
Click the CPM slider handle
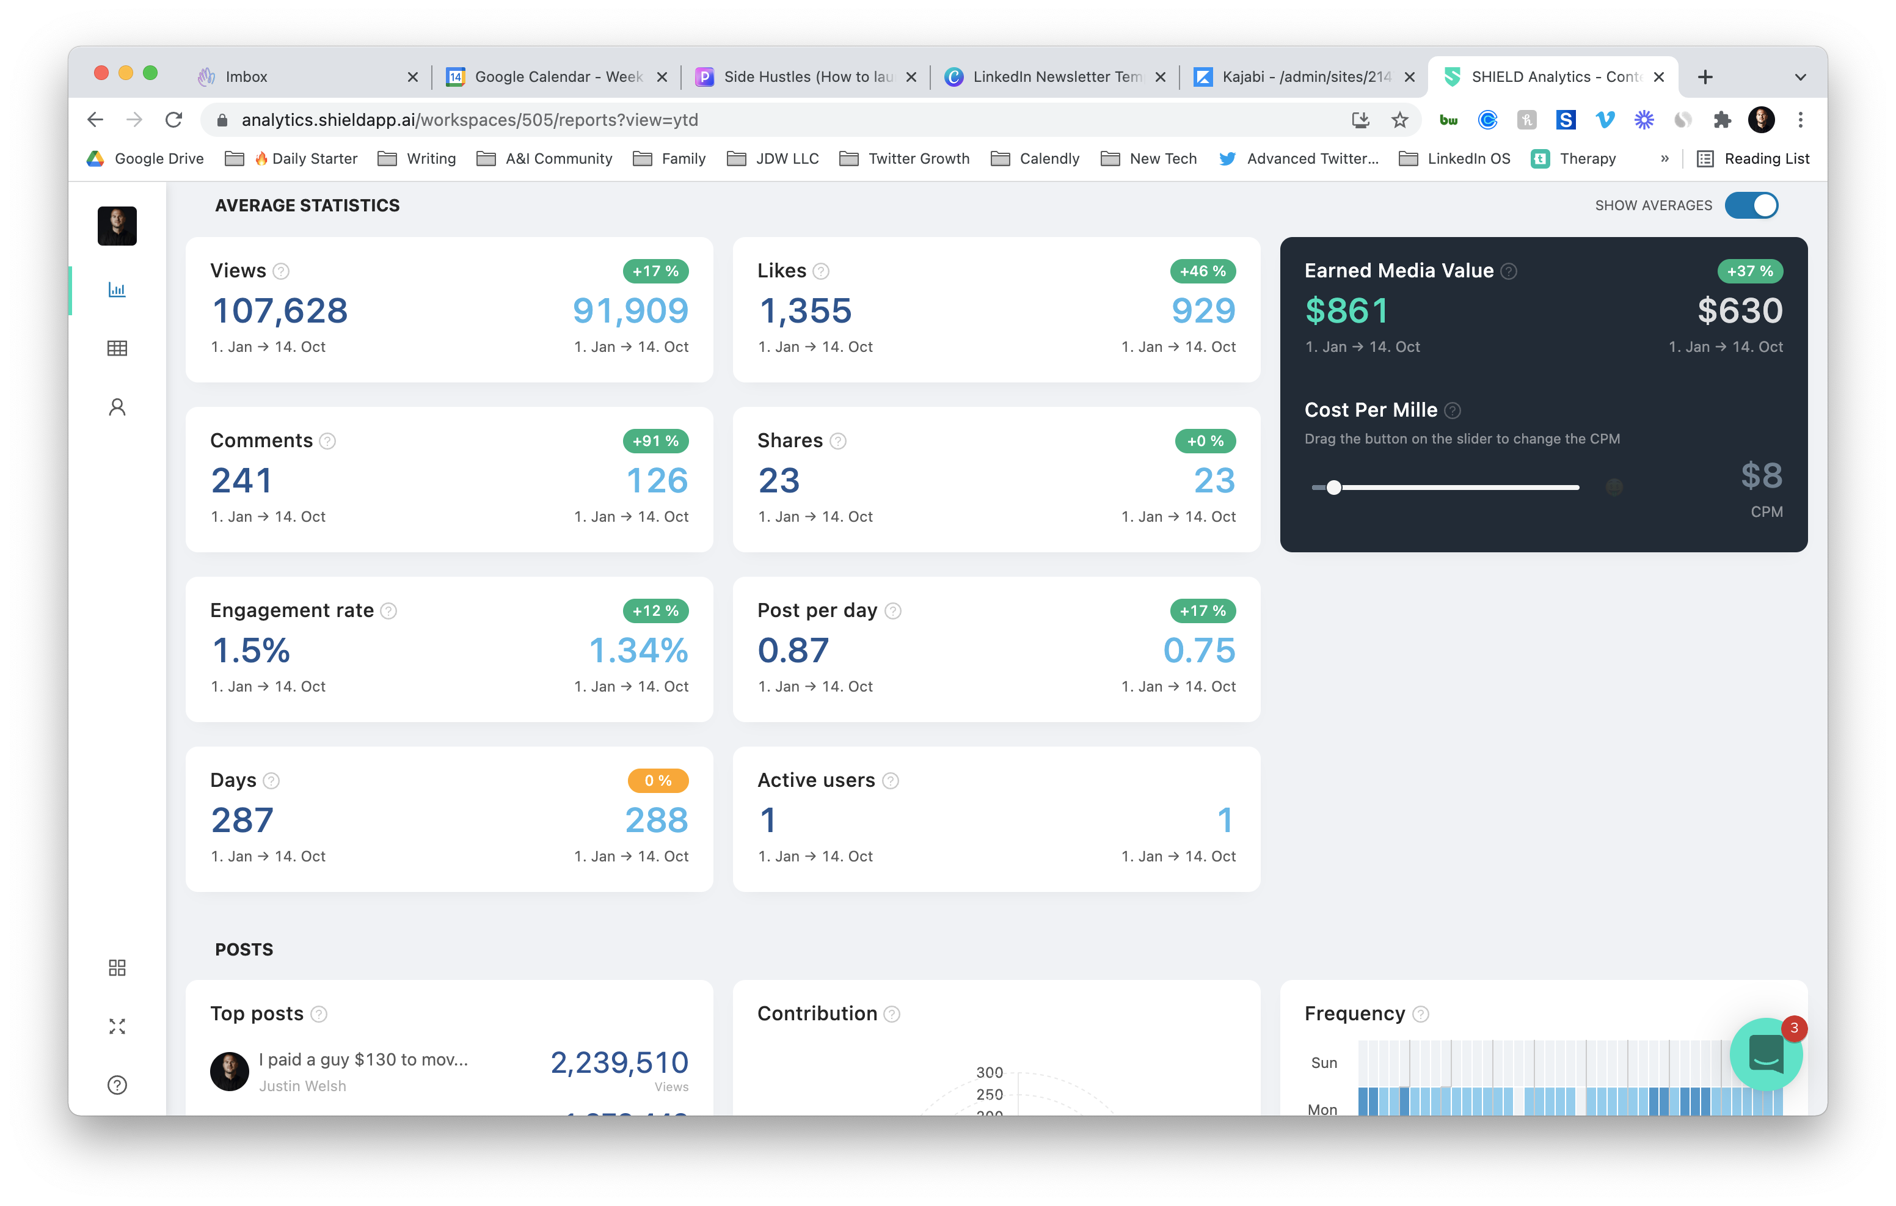click(x=1334, y=488)
